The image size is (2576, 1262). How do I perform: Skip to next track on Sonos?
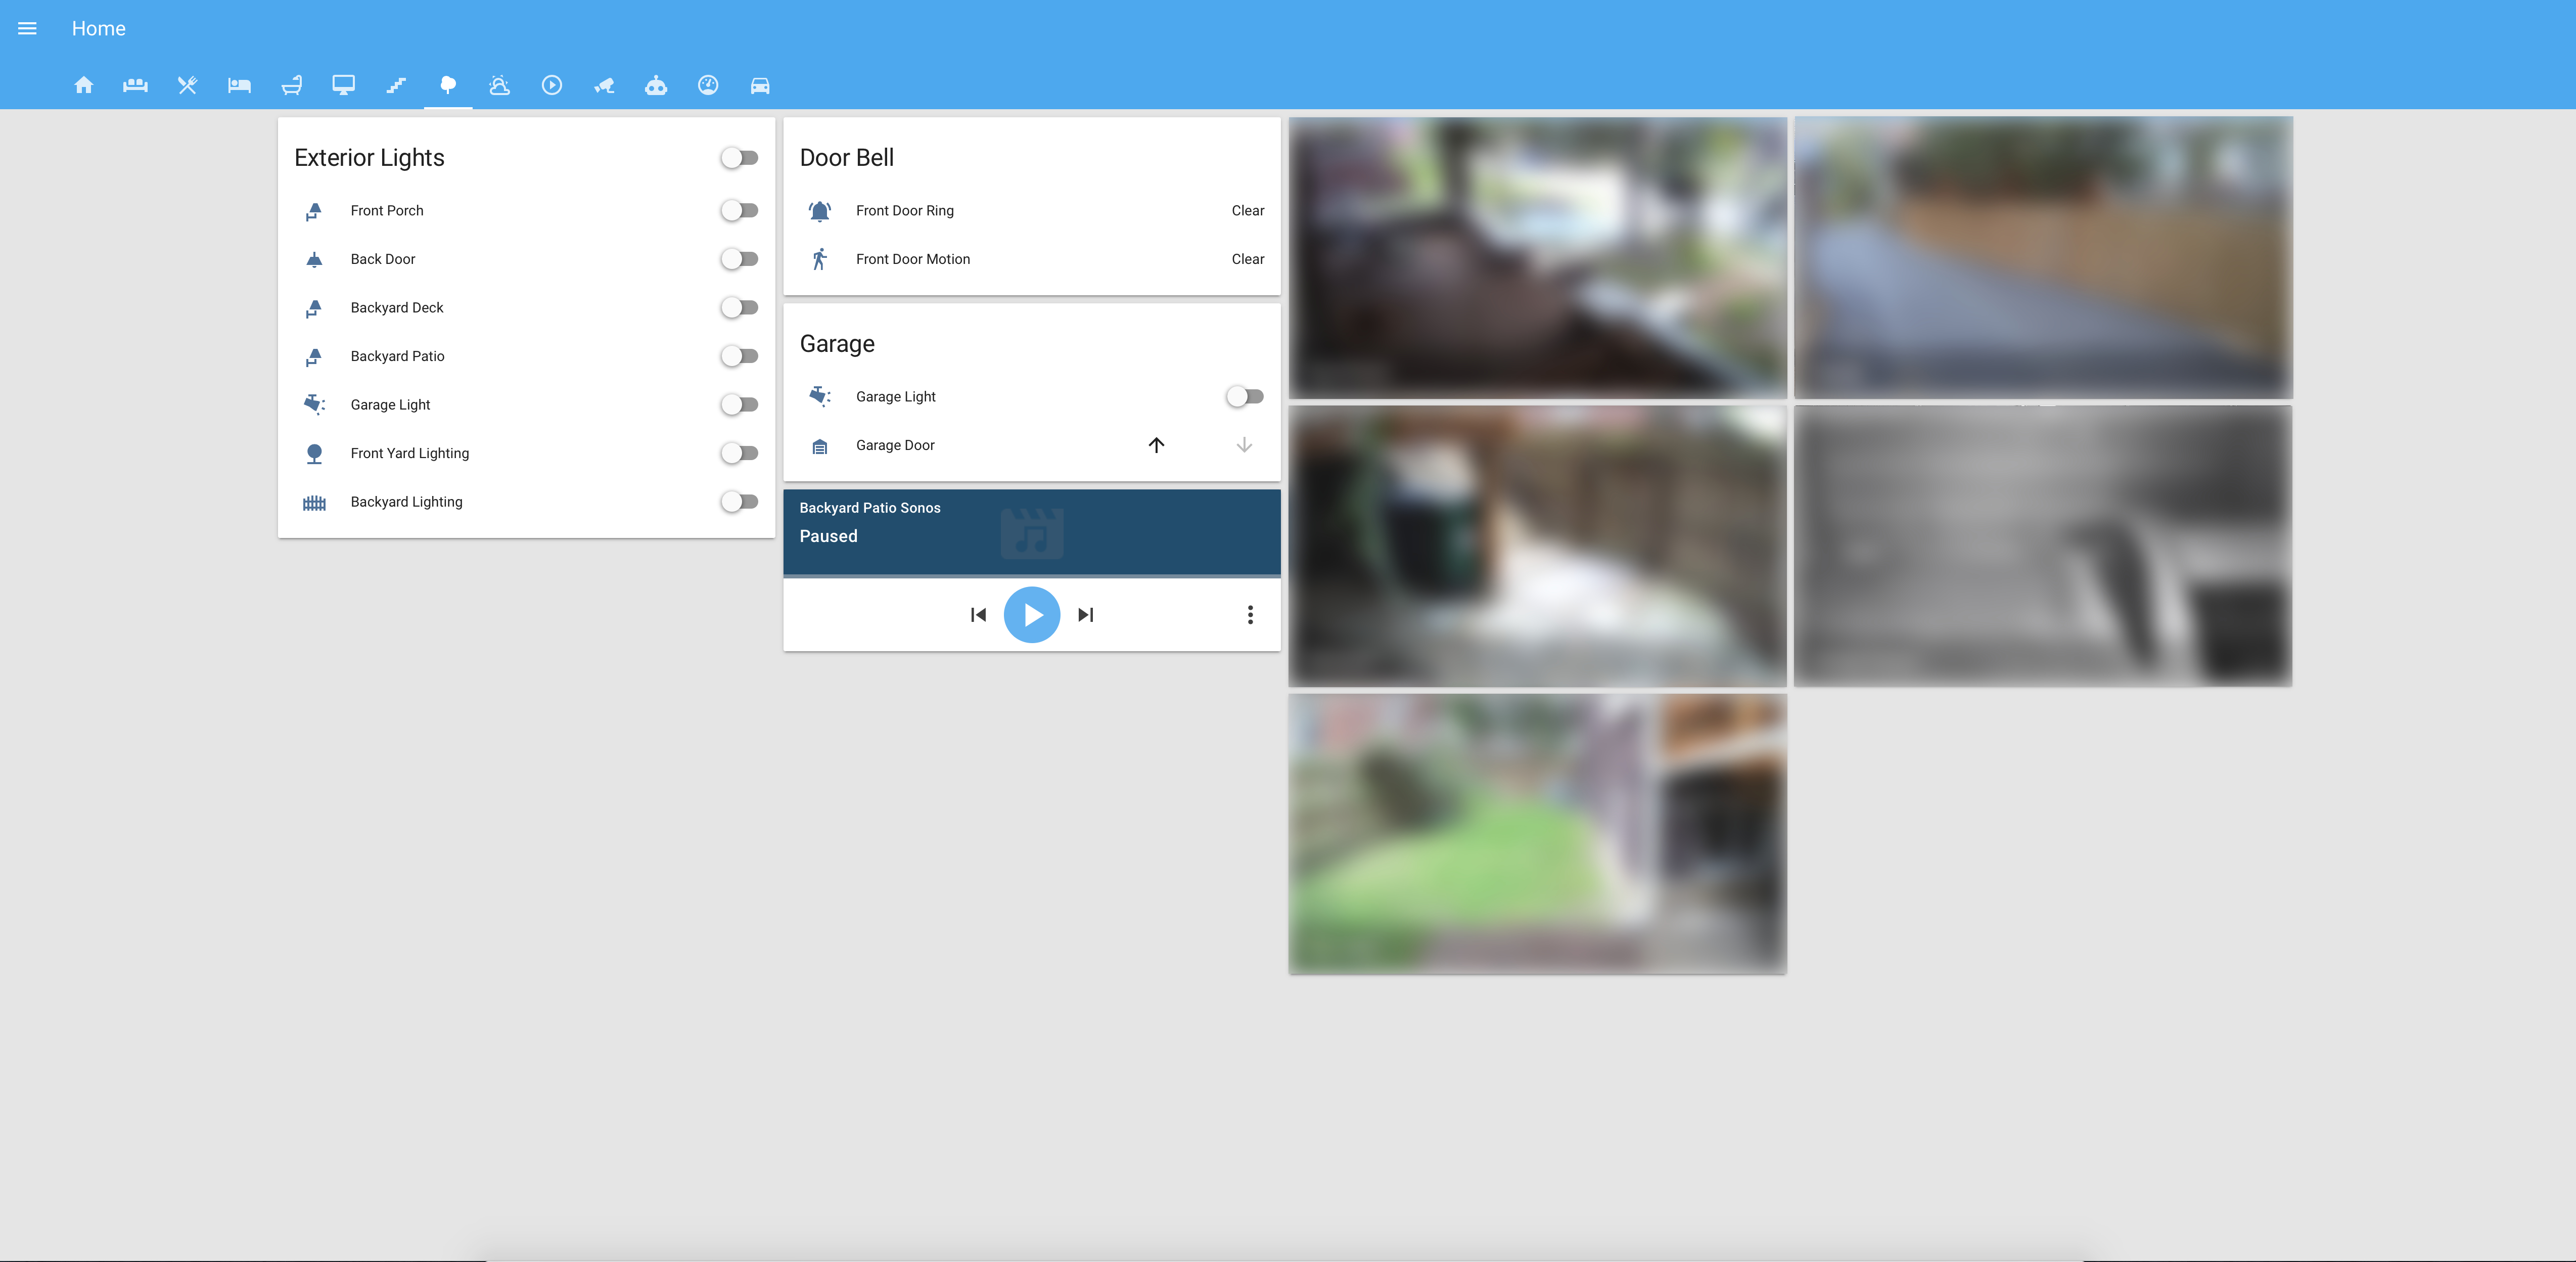point(1086,615)
